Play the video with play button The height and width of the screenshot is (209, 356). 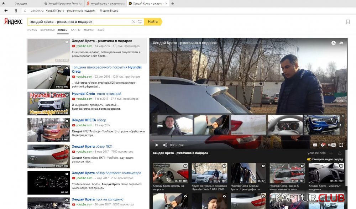tap(157, 145)
